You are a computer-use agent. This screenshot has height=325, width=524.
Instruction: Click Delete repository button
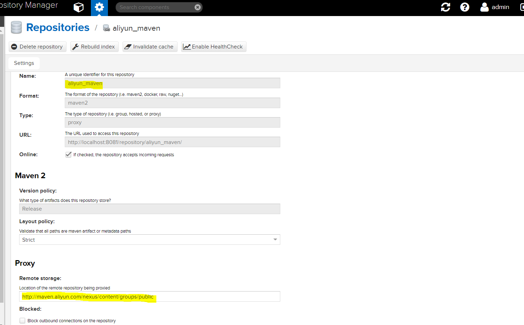(x=37, y=47)
